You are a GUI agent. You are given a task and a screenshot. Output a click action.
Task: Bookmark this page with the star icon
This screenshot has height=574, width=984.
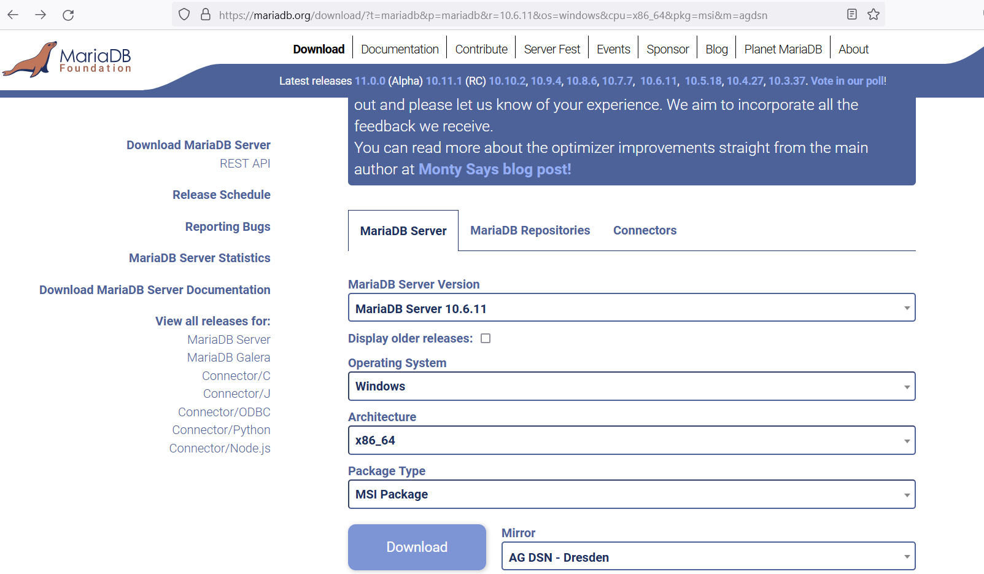click(874, 15)
